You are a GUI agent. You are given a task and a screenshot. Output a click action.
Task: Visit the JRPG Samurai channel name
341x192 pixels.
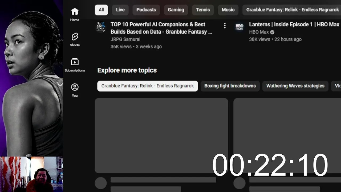125,39
